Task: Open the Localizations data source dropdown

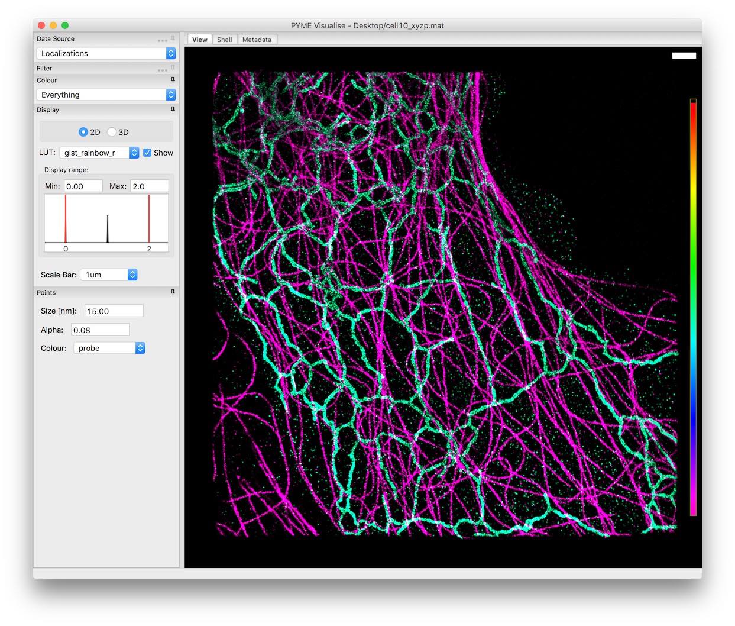Action: [x=106, y=53]
